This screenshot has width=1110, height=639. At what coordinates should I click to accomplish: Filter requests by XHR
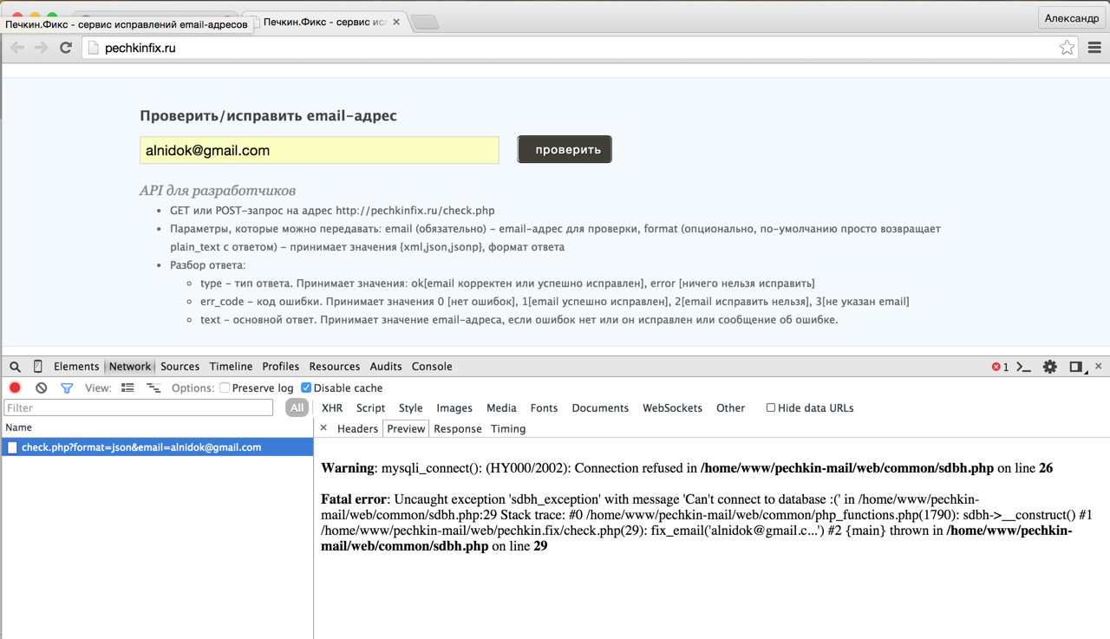[332, 408]
